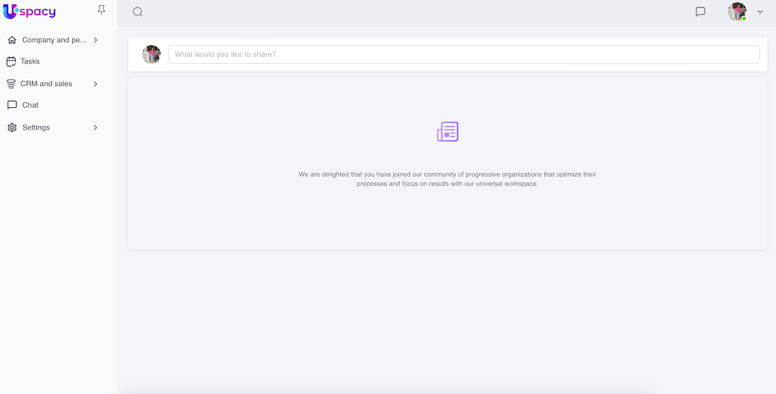
Task: Click the Settings gear icon
Action: (12, 128)
